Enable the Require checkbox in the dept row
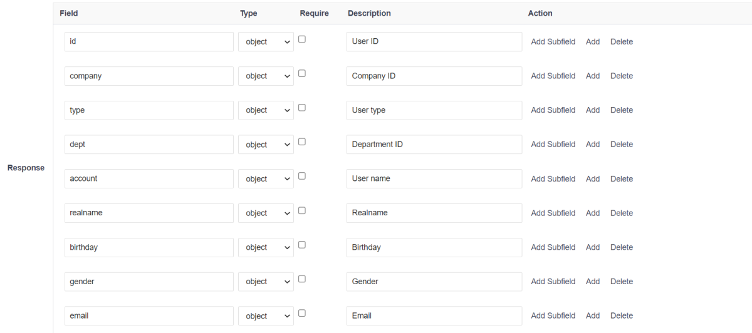Image resolution: width=752 pixels, height=333 pixels. [302, 141]
